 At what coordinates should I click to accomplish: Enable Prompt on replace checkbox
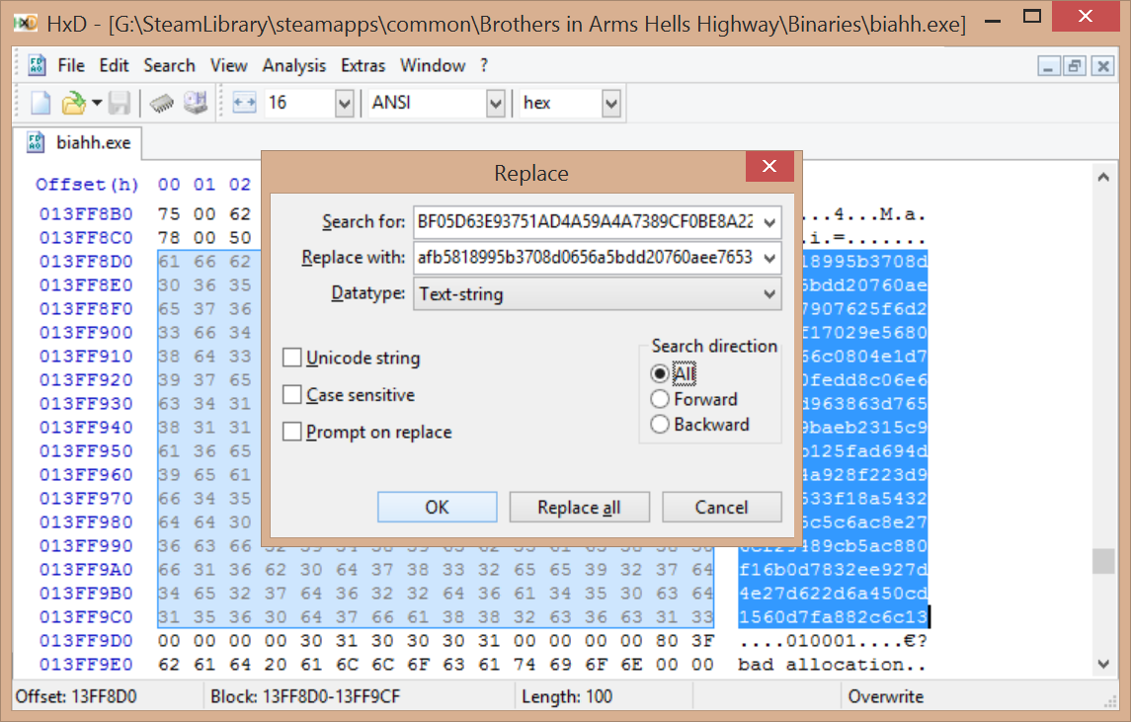(292, 432)
